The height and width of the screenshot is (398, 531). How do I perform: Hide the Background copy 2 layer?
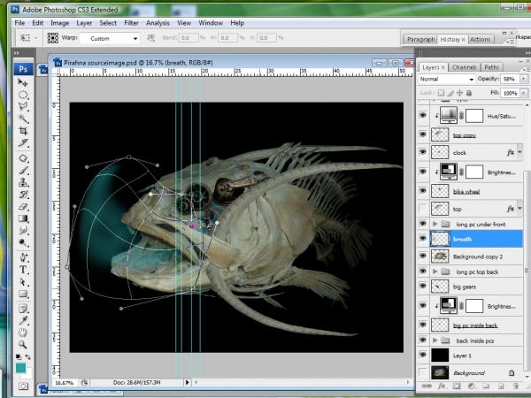[x=423, y=256]
